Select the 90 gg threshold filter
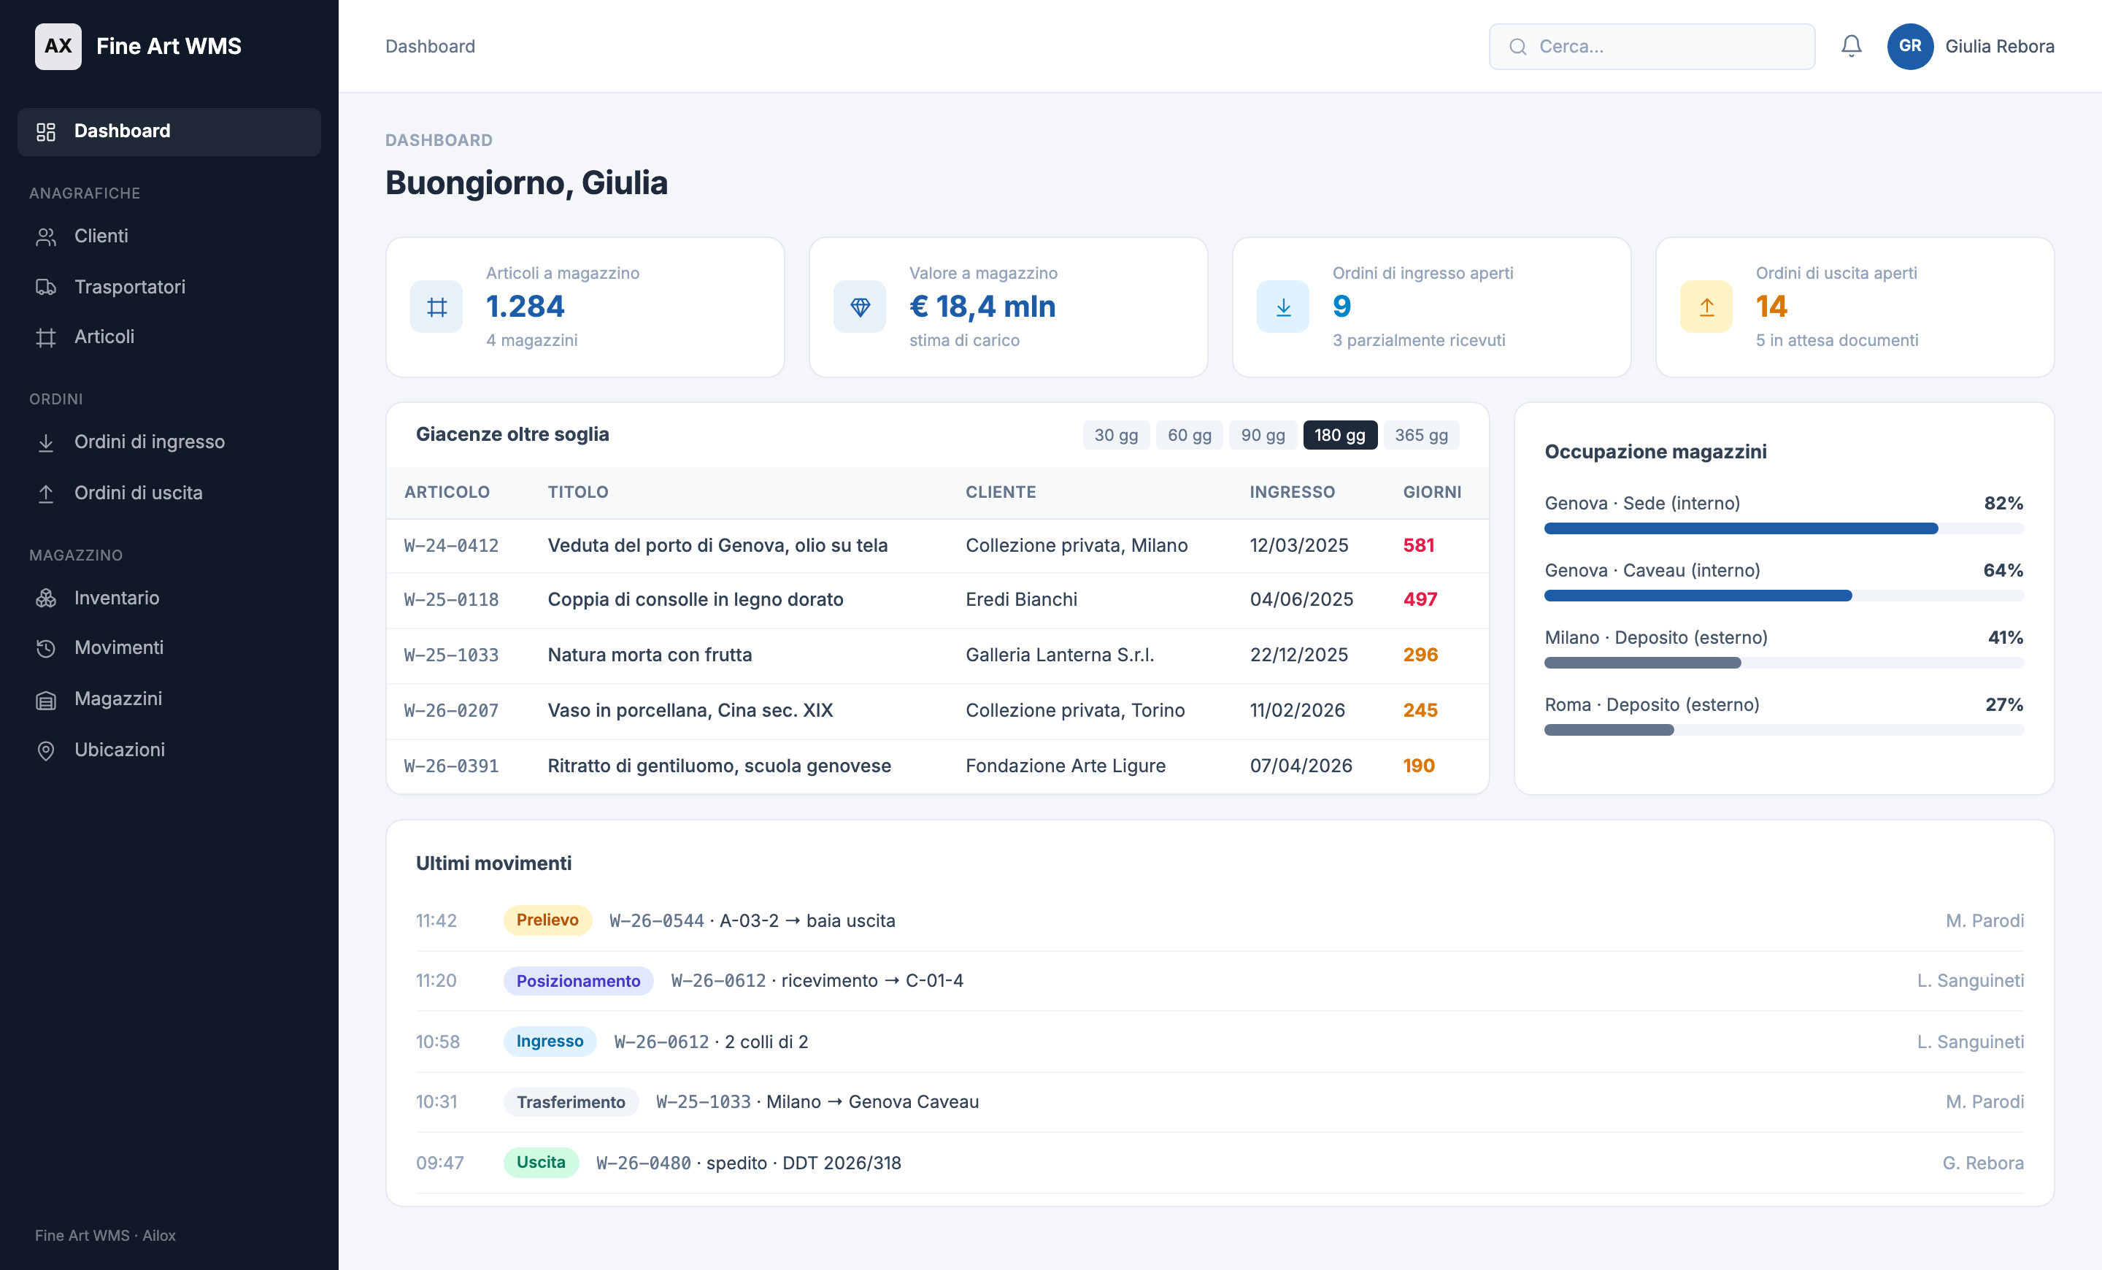 1263,435
